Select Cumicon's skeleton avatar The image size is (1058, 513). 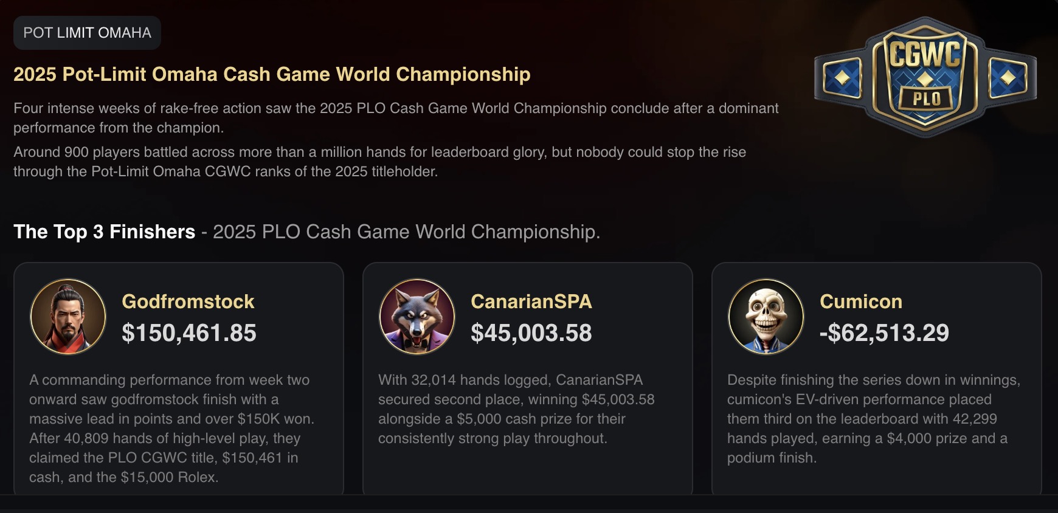point(766,316)
